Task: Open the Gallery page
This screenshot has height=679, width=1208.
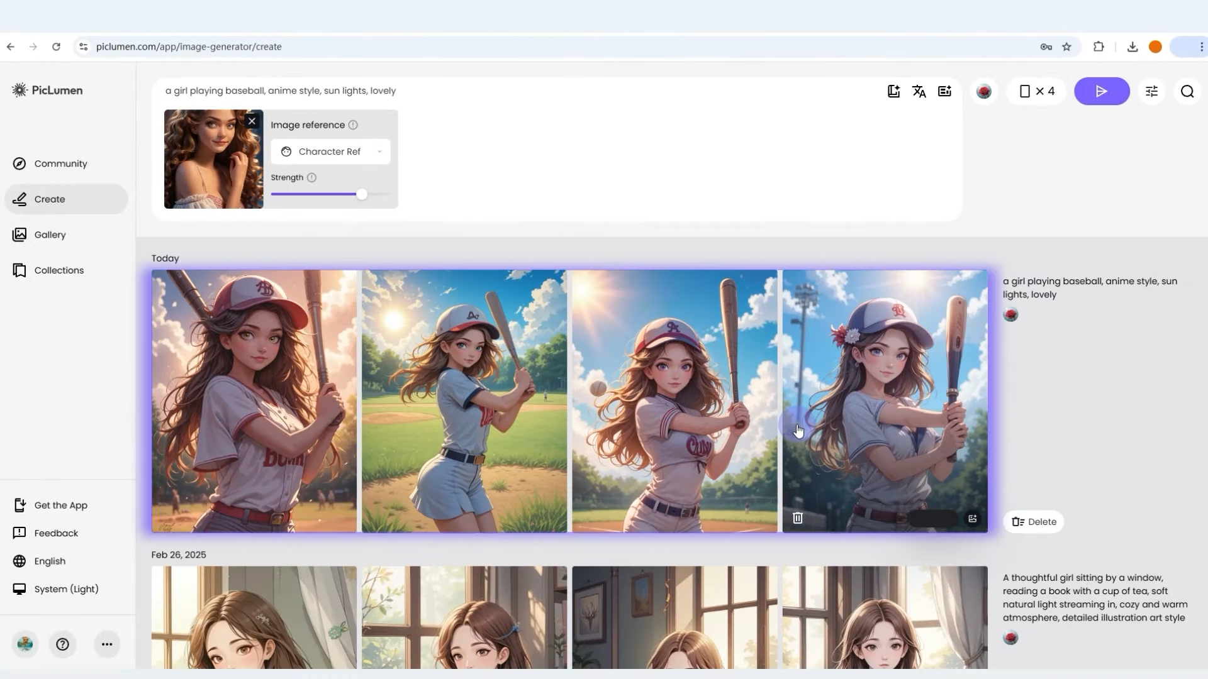Action: coord(50,235)
